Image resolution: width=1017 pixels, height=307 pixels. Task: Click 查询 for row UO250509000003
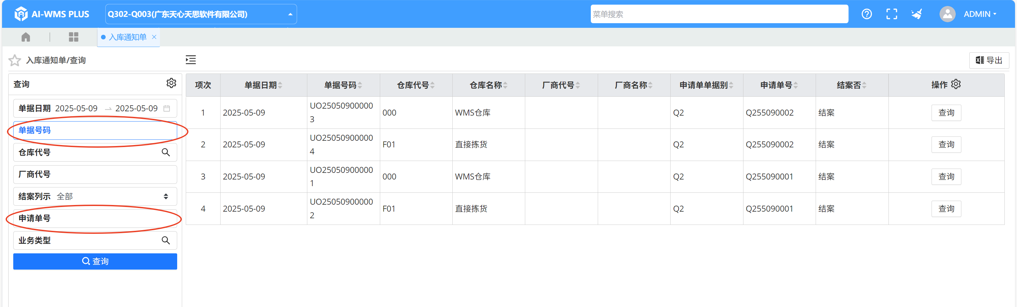tap(946, 113)
